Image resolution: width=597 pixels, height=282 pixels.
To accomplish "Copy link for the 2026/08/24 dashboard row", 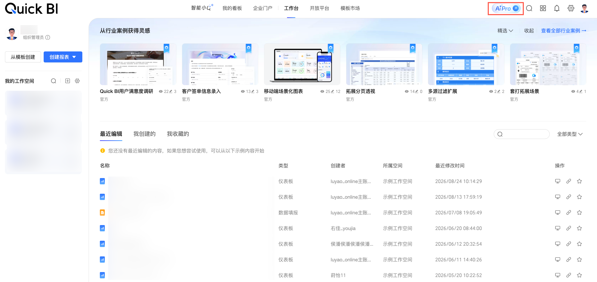I will [569, 181].
